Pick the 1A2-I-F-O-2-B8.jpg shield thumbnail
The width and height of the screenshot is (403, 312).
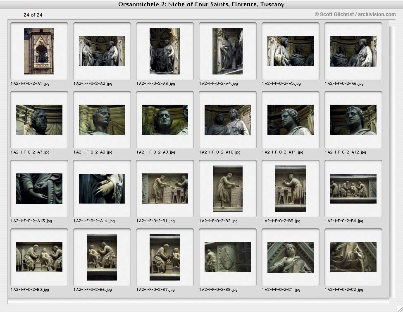pos(228,257)
